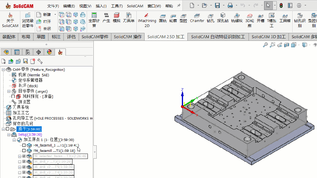Click the save disk icon in top toolbar
Viewport: 317px width, 178px height.
point(217,6)
